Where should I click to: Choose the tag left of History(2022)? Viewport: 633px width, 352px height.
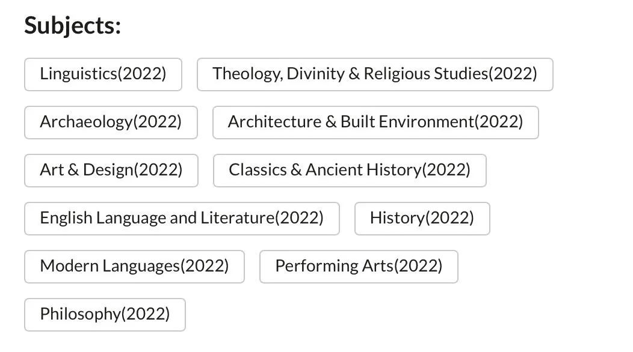[182, 219]
